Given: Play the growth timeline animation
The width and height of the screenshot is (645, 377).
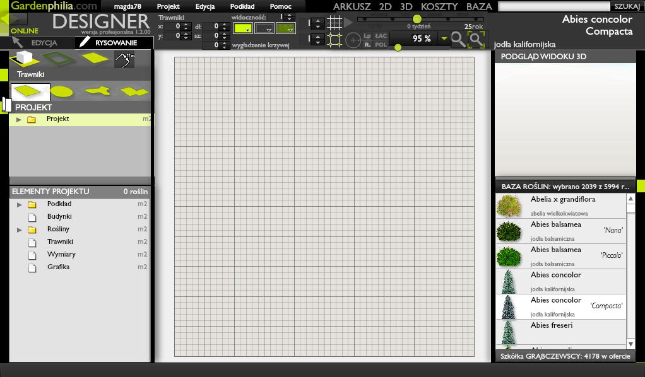Looking at the screenshot, I should click(348, 22).
